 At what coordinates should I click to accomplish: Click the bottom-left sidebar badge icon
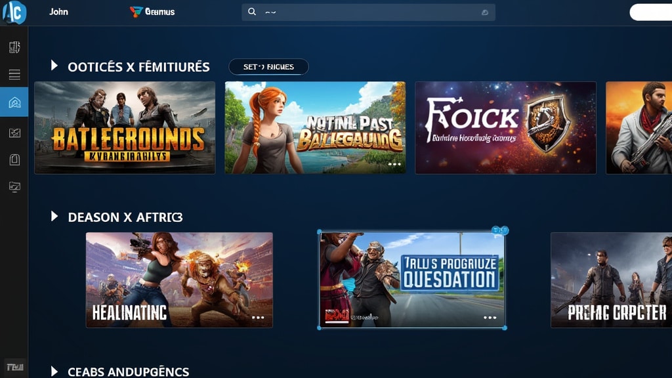click(x=14, y=367)
